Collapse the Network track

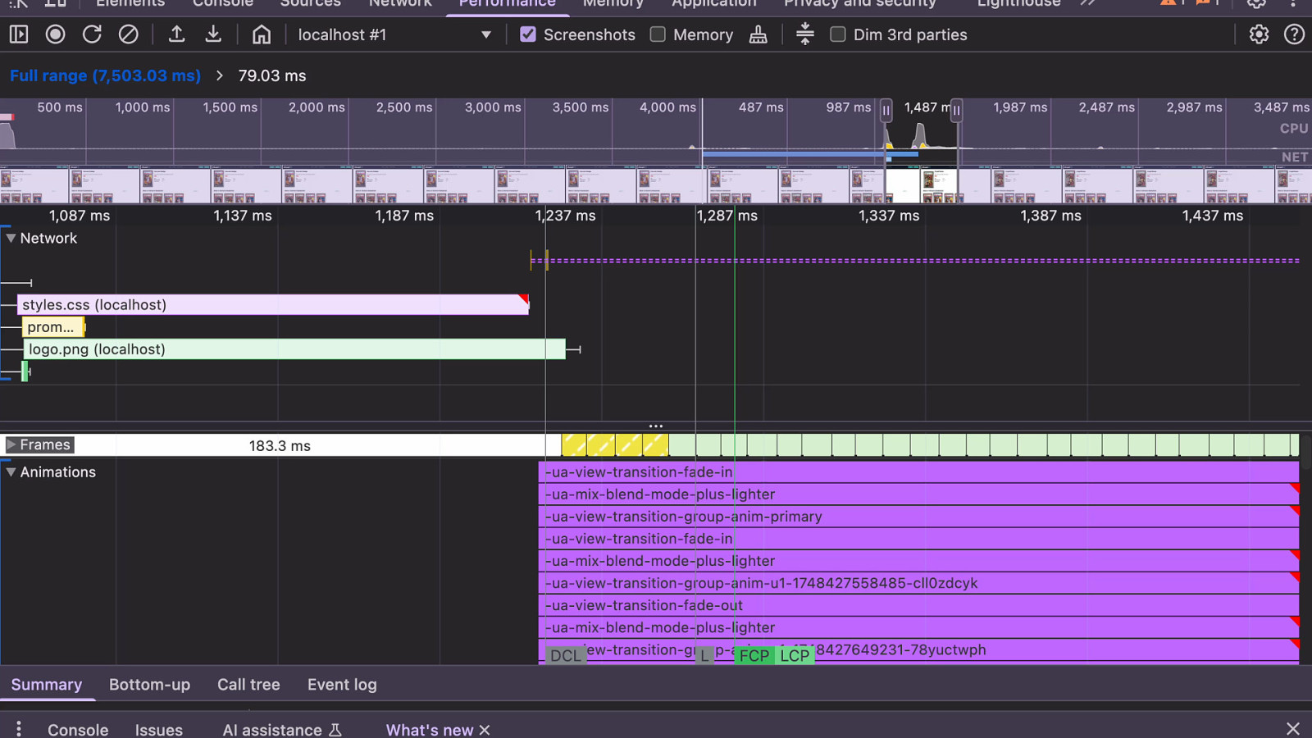tap(11, 239)
